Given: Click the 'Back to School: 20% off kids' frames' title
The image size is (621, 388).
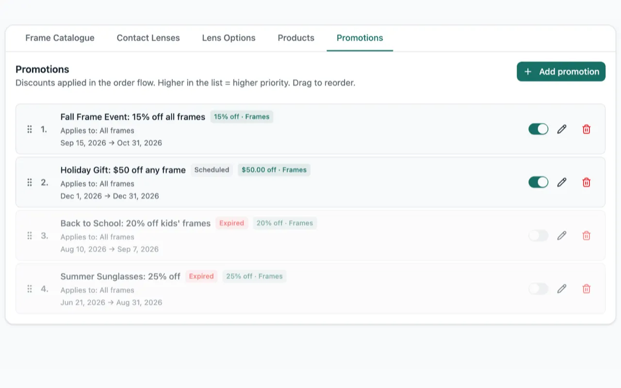Looking at the screenshot, I should (x=135, y=224).
